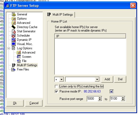Screen dimensions: 139x115
Task: Open Visual, Misc. settings
Action: point(25,44)
